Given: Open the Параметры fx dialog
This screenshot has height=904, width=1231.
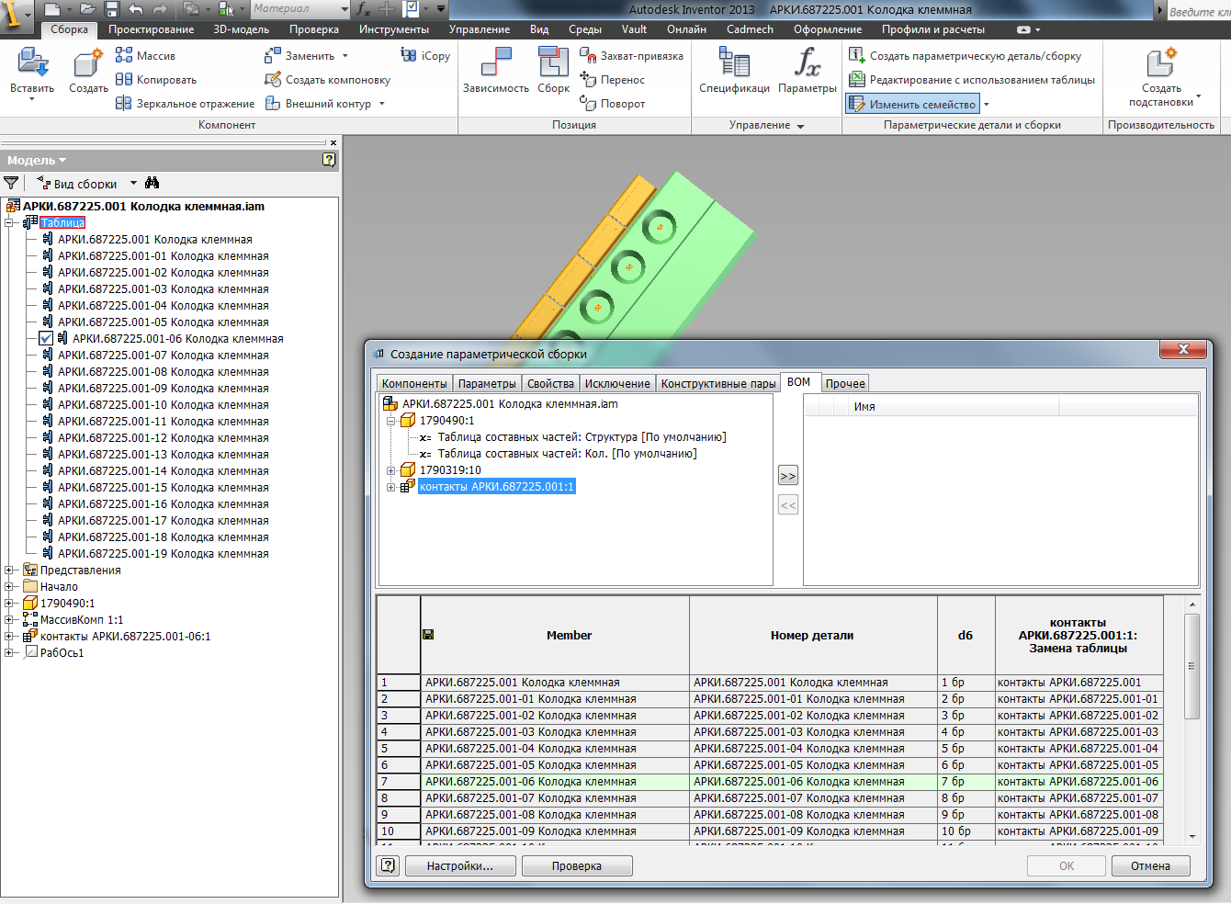Looking at the screenshot, I should pos(807,71).
